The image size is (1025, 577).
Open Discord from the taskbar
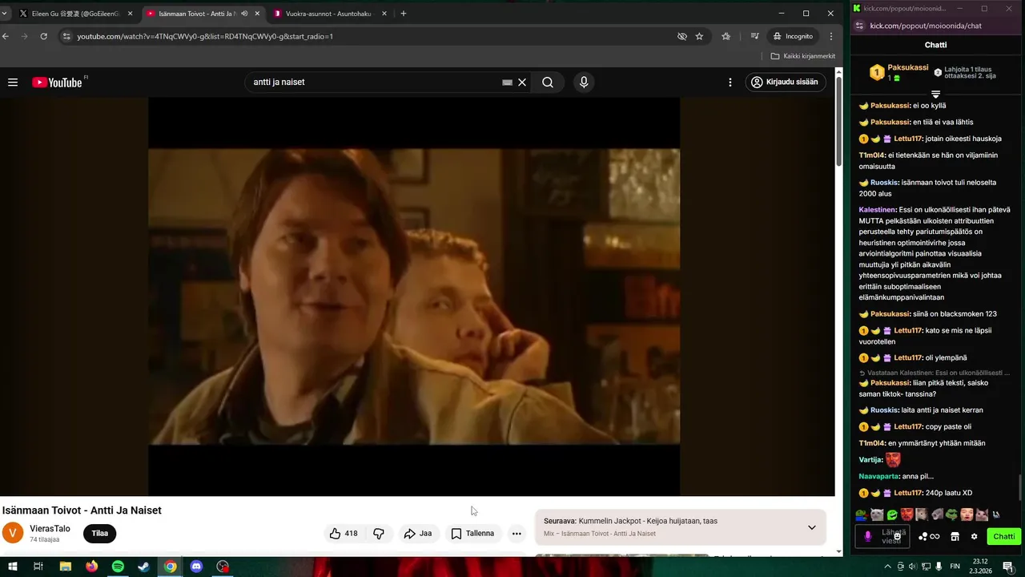pos(196,567)
